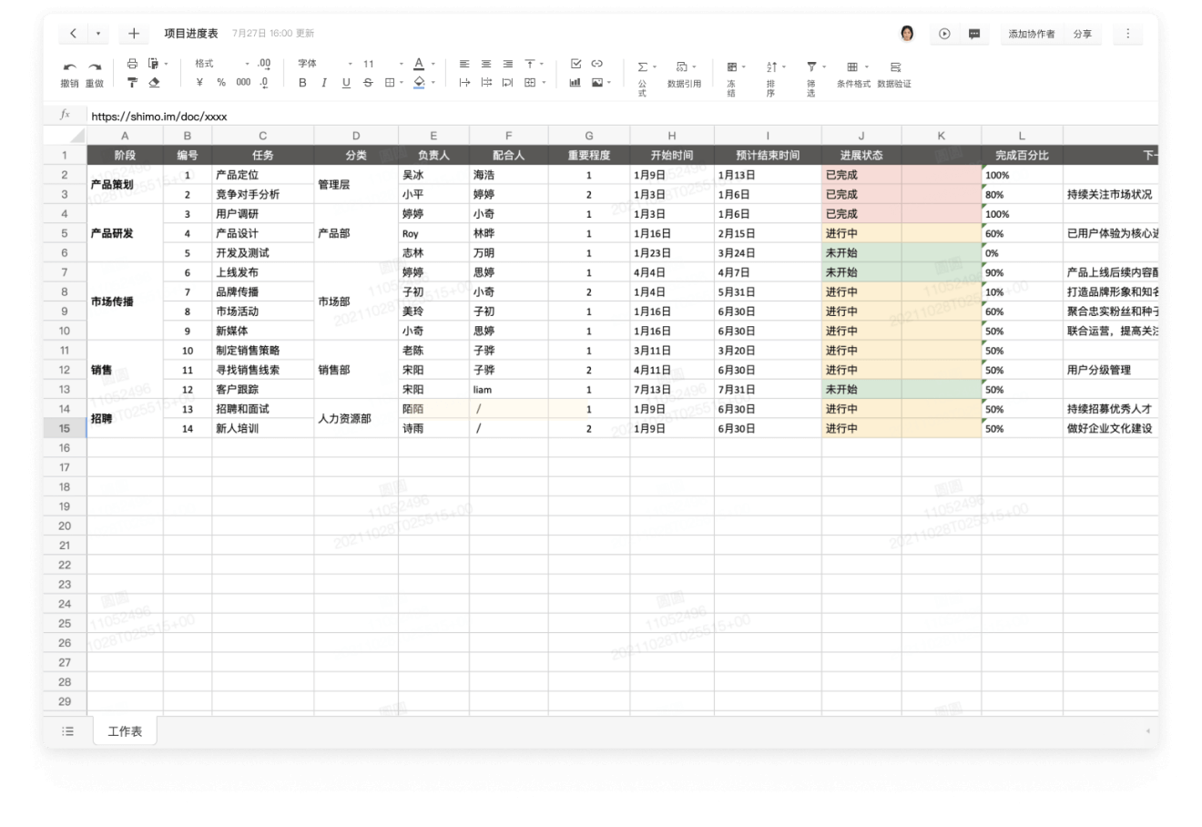Image resolution: width=1202 pixels, height=827 pixels.
Task: Select row header 15
Action: [x=65, y=428]
